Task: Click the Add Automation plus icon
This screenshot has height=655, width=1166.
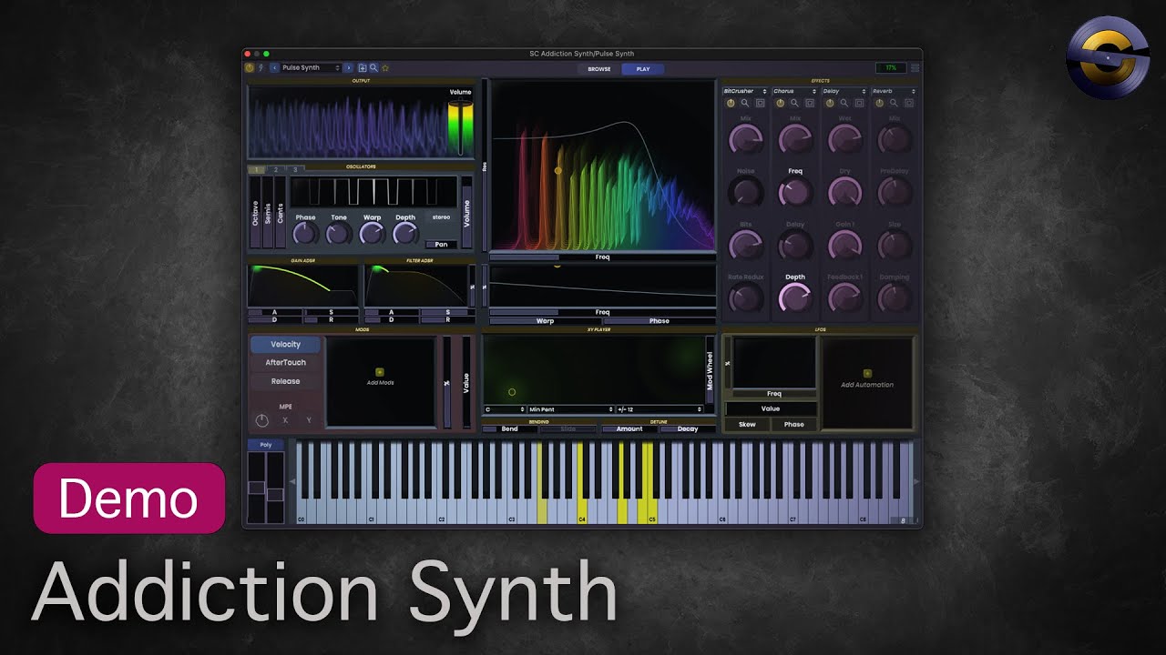Action: pyautogui.click(x=867, y=373)
